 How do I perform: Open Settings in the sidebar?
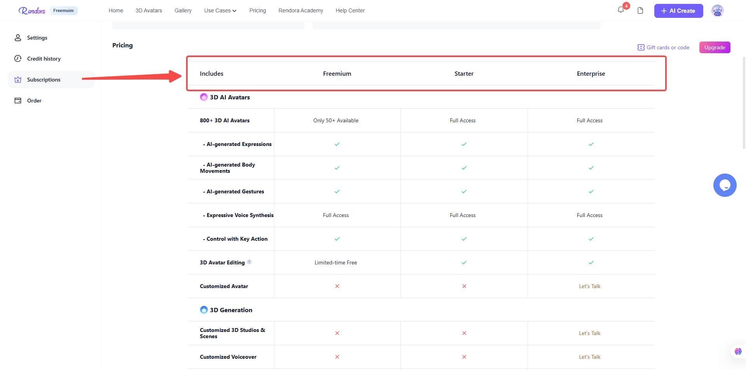(51, 38)
